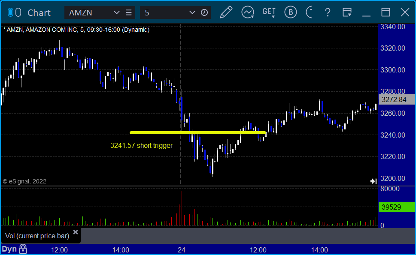Viewport: 416px width, 255px height.
Task: Minimize the chart window
Action: [366, 16]
